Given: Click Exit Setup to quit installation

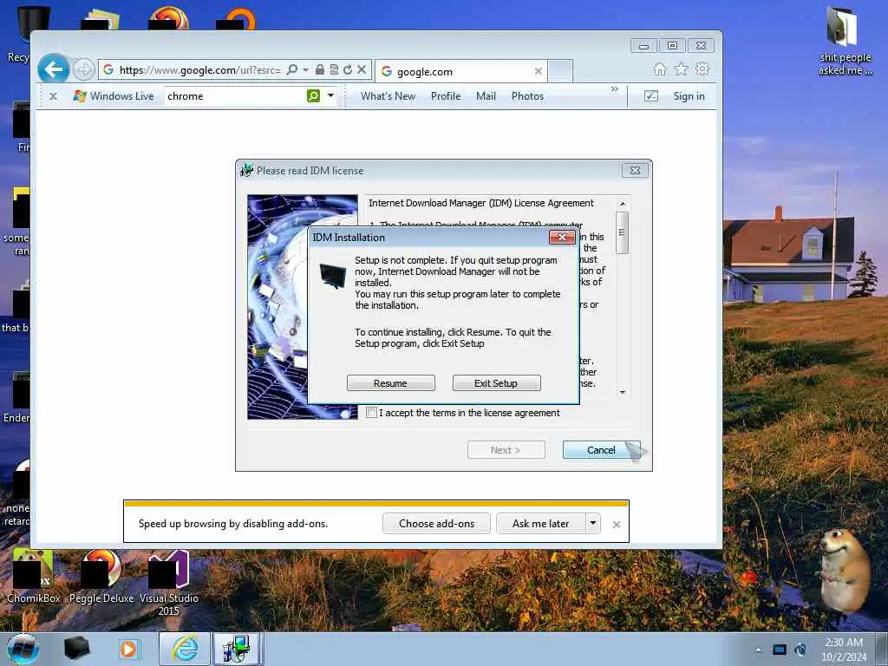Looking at the screenshot, I should coord(496,383).
